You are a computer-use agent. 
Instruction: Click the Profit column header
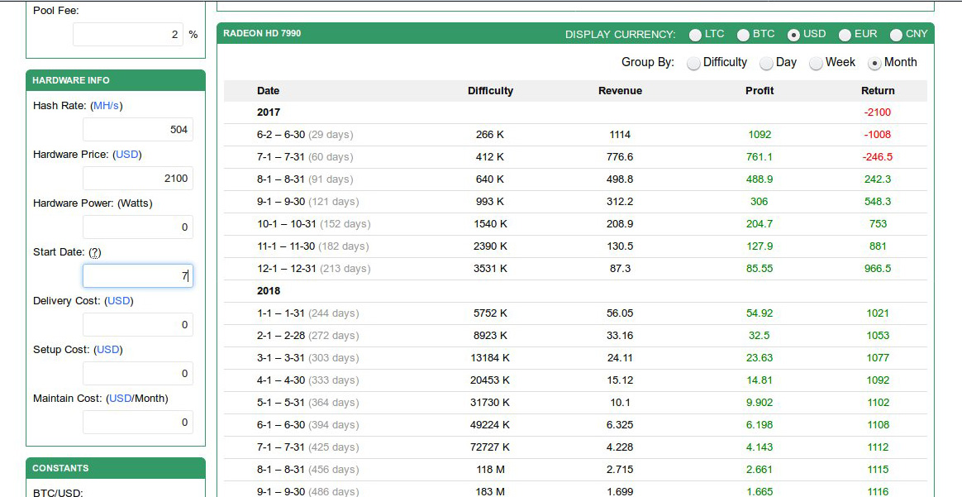760,91
